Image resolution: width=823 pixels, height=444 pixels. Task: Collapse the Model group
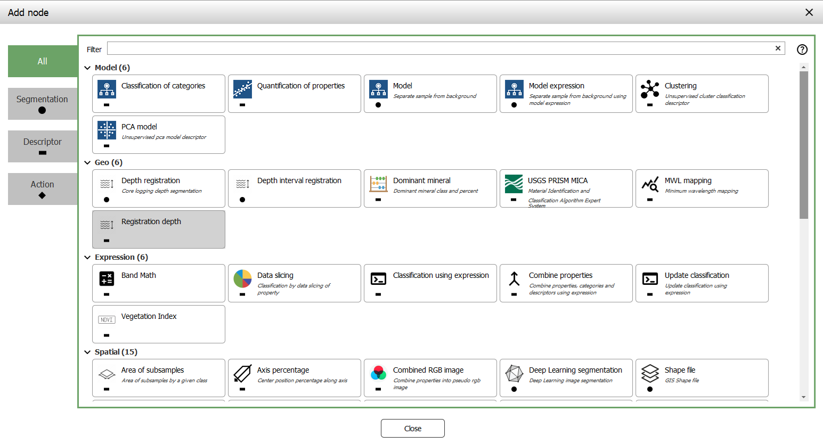pos(87,68)
